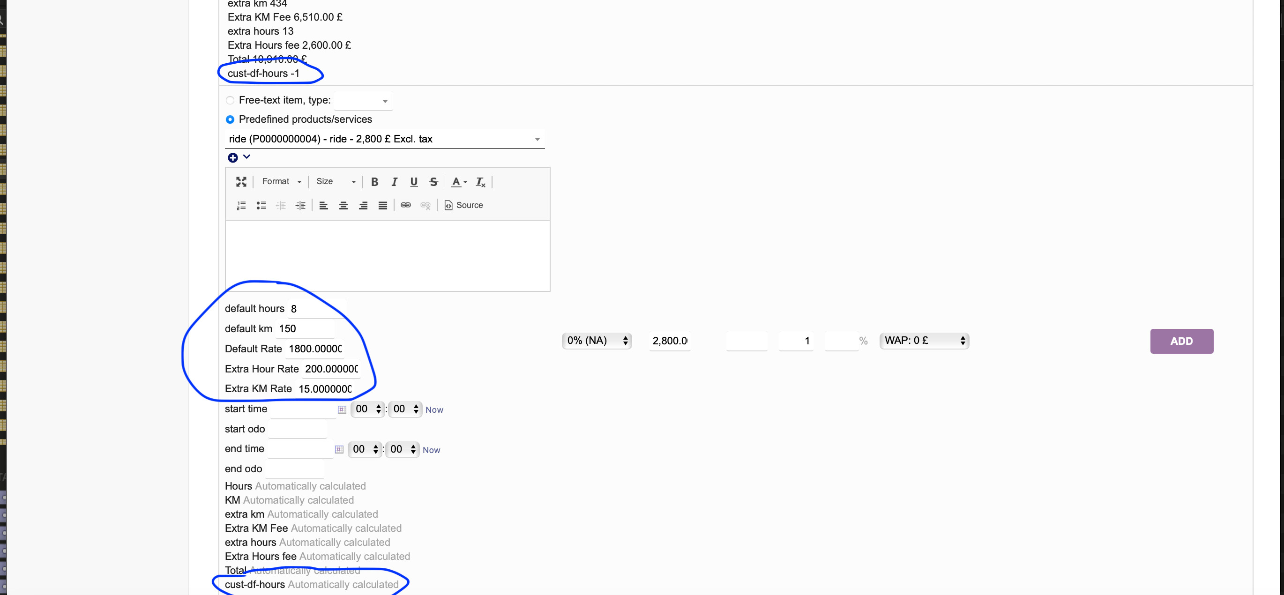Open the Format dropdown
Image resolution: width=1284 pixels, height=595 pixels.
coord(282,182)
